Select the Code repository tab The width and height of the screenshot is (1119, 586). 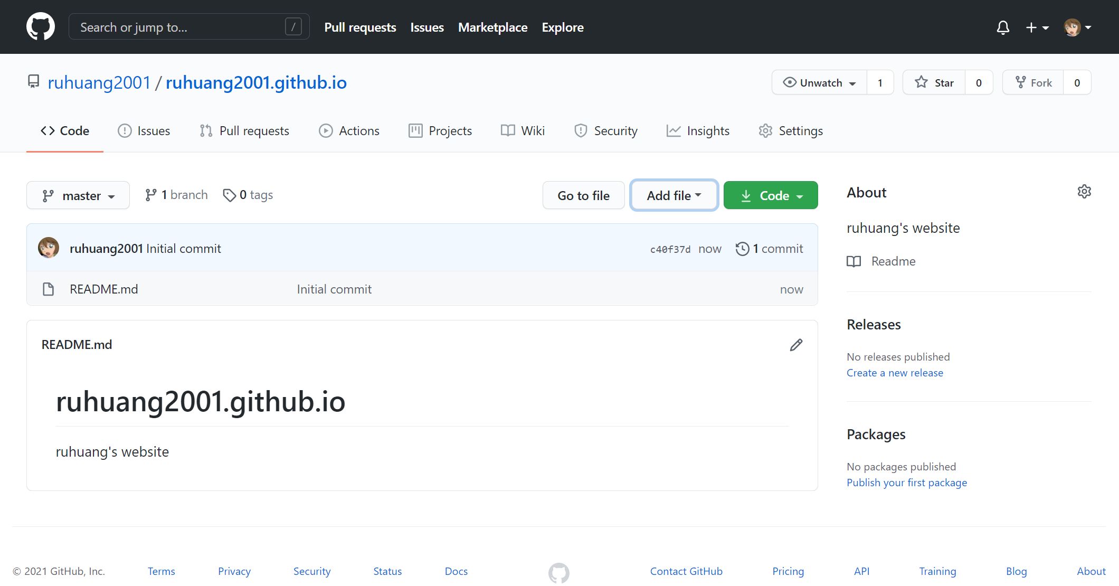coord(65,131)
